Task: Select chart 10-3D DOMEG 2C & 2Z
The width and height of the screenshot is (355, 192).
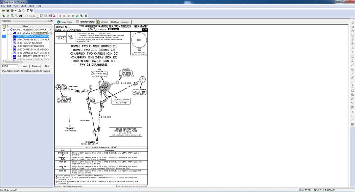Action: (30, 50)
